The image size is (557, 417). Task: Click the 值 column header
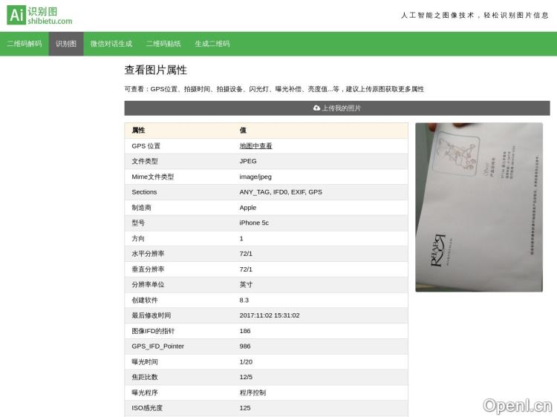tap(243, 131)
